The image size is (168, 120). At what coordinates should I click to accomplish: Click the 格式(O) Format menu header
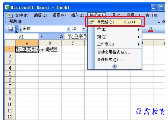96,15
